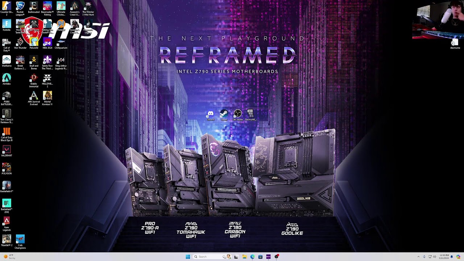Select the HELLDIVERS 2 desktop icon
The image size is (464, 261).
coord(47,81)
